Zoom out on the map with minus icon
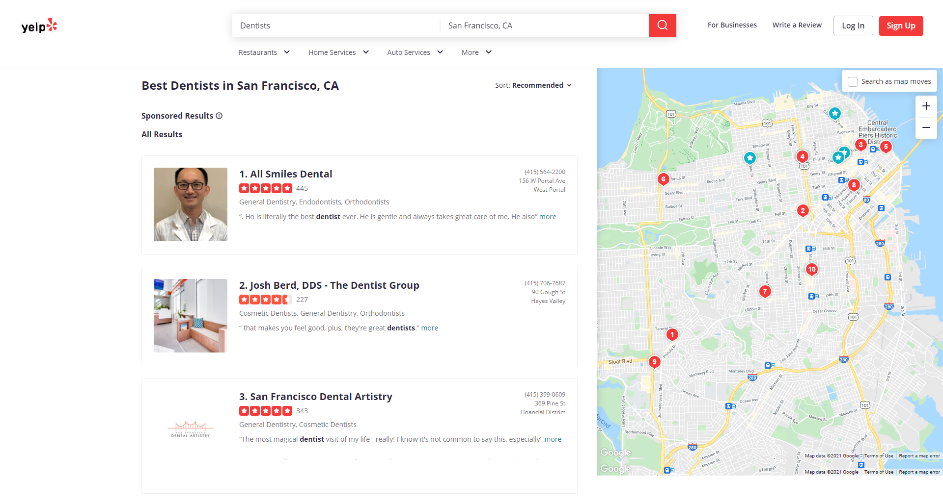 click(x=926, y=127)
